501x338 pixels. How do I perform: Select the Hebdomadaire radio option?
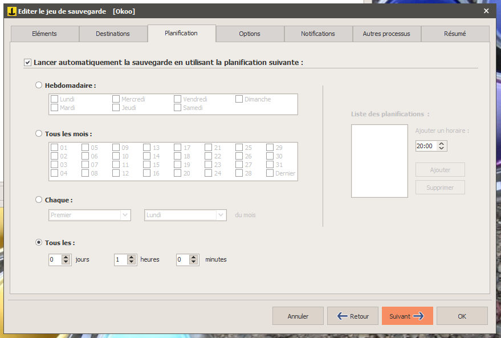tap(39, 85)
